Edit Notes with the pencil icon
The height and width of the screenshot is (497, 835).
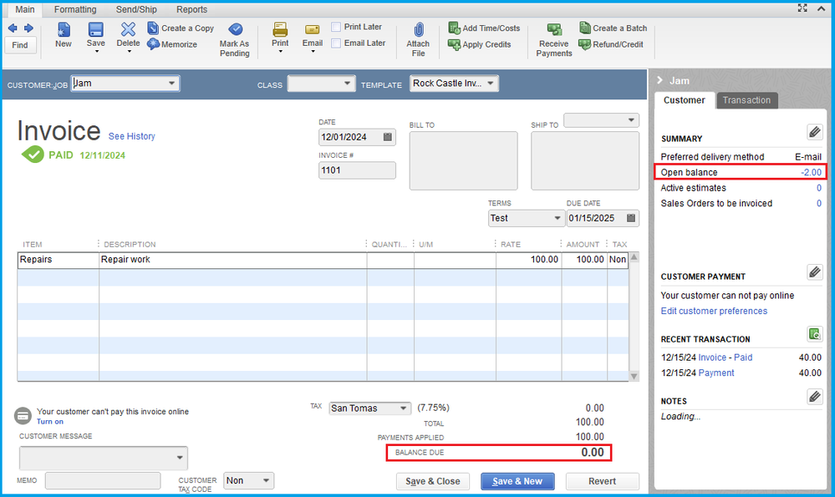815,397
